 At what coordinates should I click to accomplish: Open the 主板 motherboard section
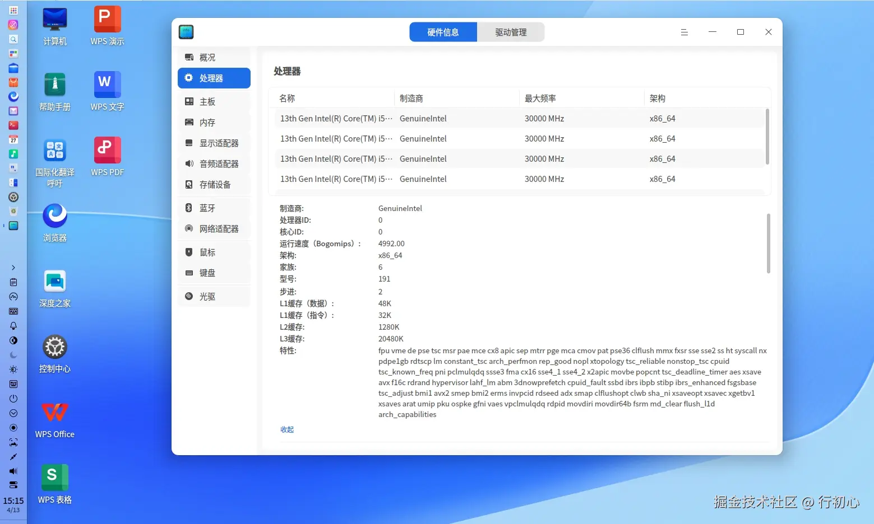pyautogui.click(x=214, y=102)
